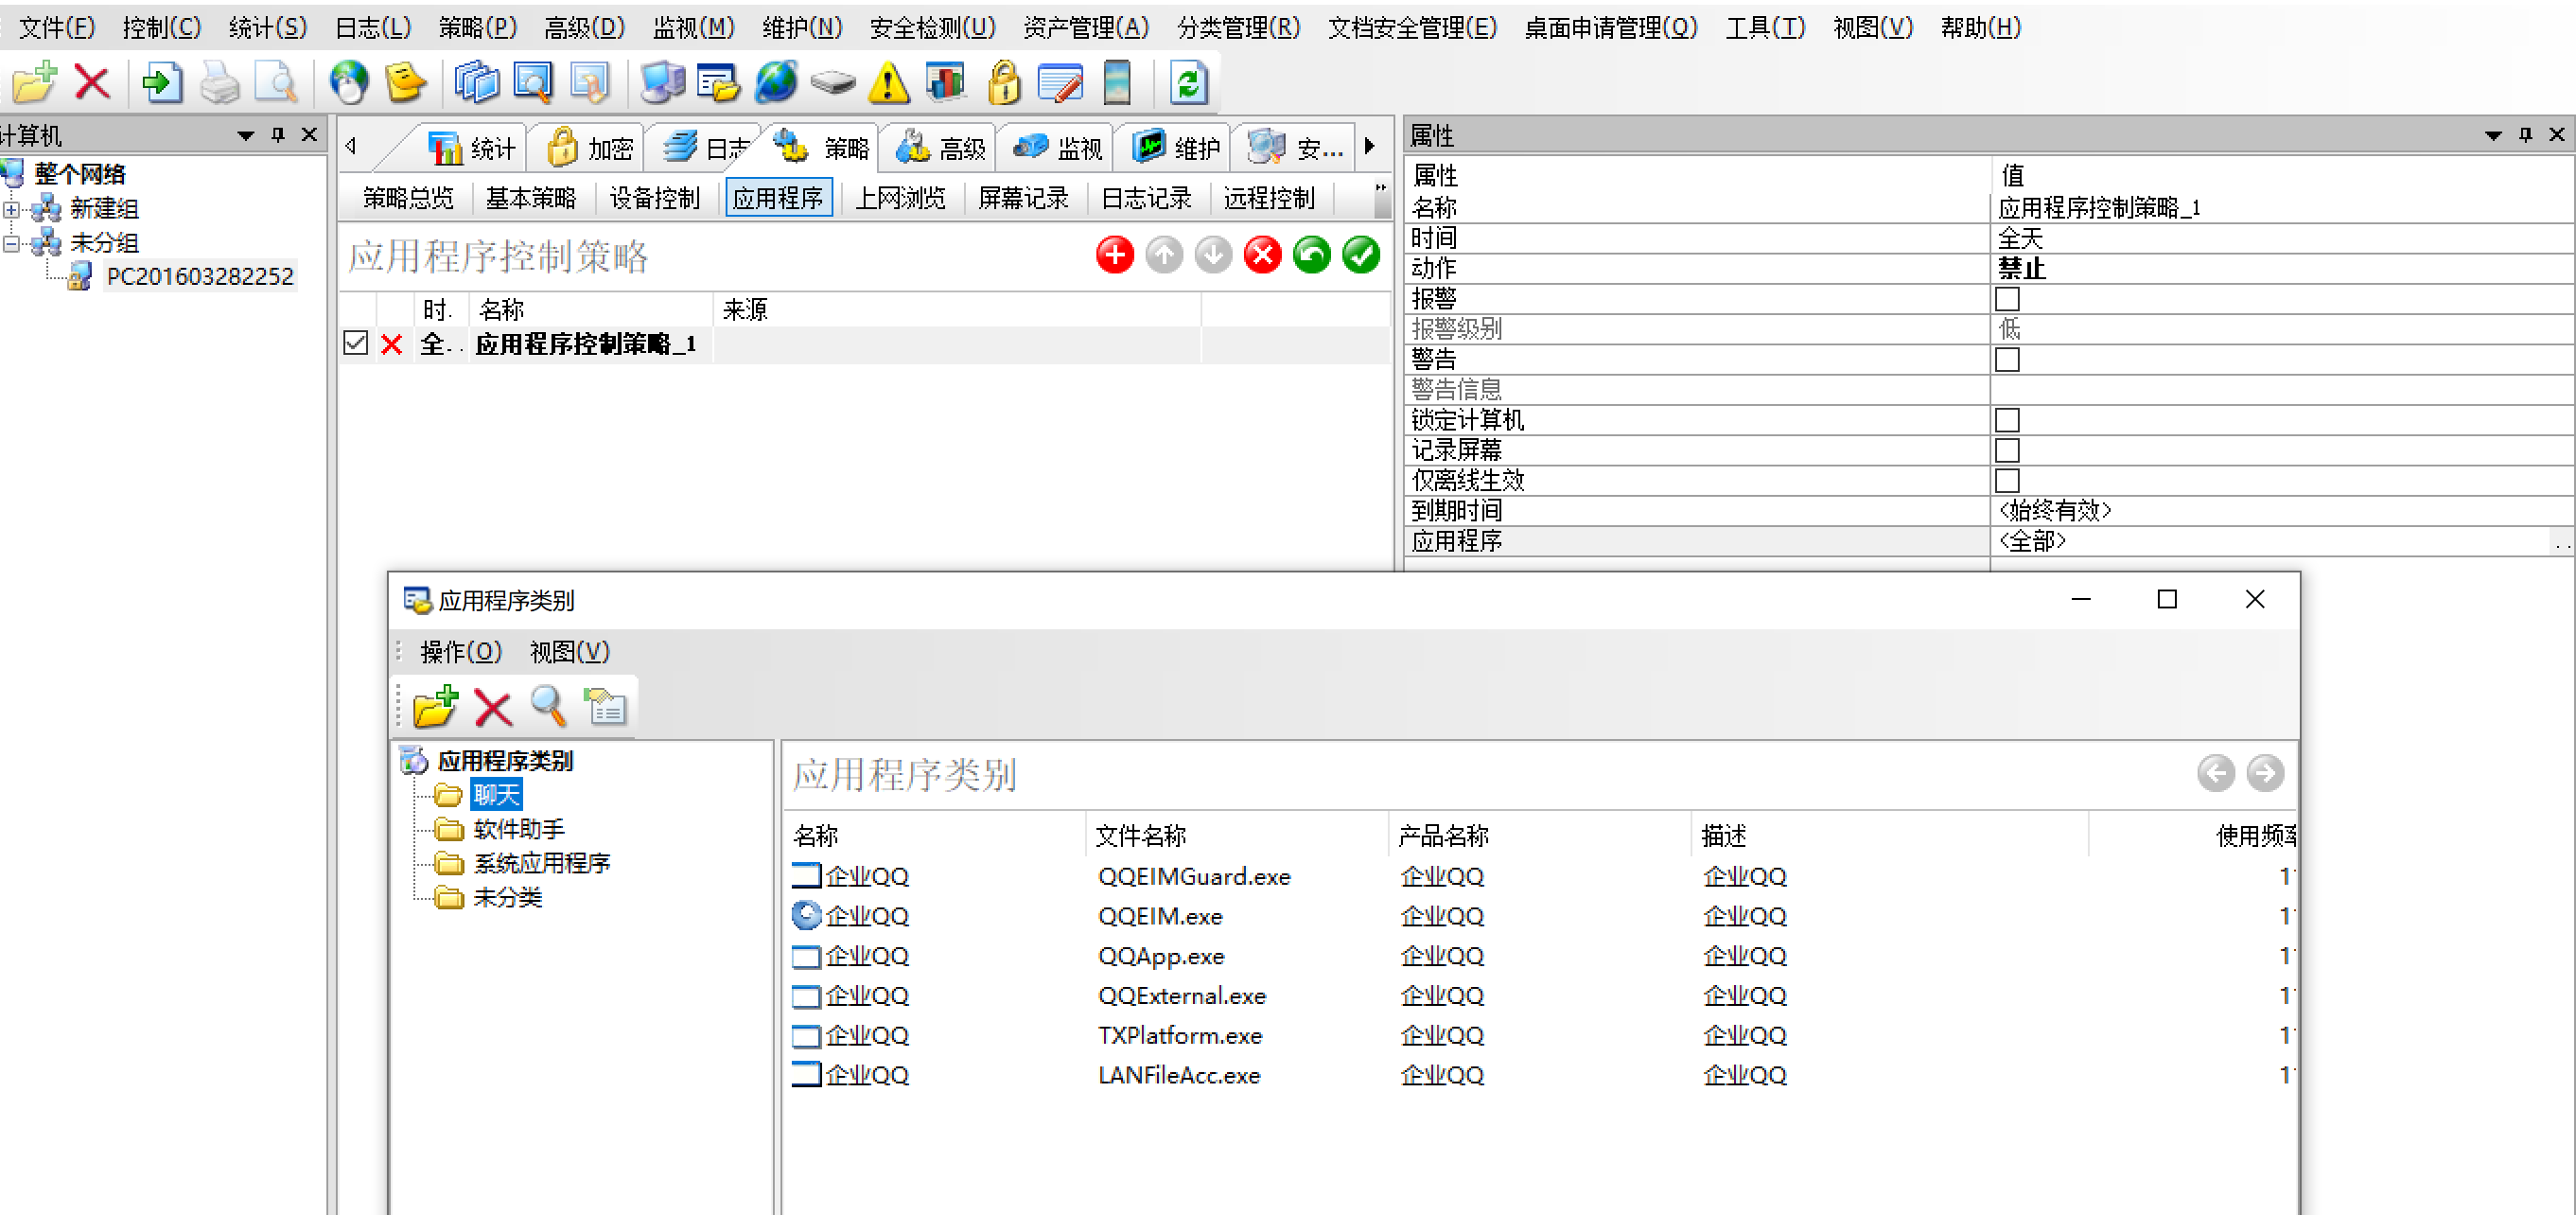The image size is (2576, 1215).
Task: Enable the 报警 checkbox in the properties panel
Action: (2007, 298)
